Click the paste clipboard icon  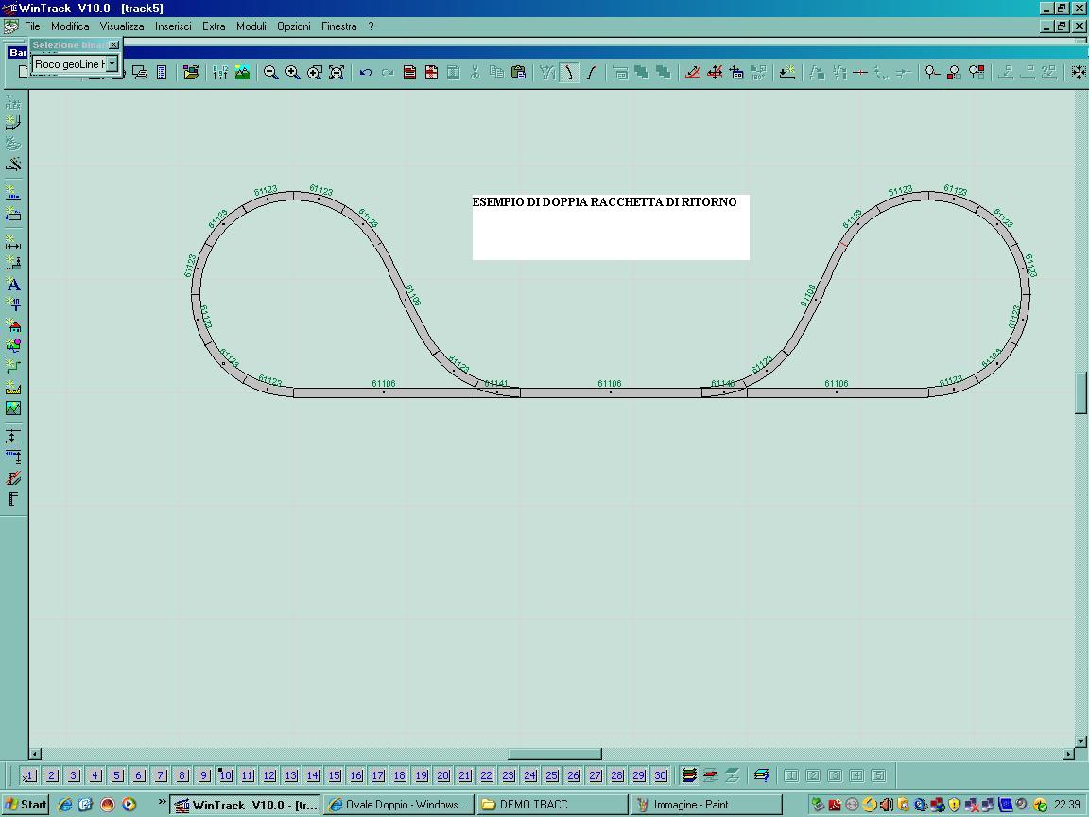coord(518,72)
